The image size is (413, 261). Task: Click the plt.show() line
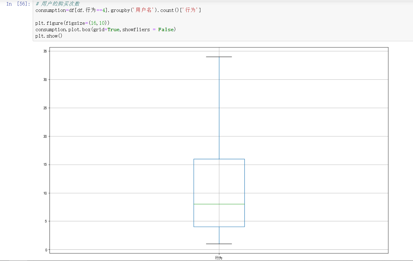(x=49, y=36)
